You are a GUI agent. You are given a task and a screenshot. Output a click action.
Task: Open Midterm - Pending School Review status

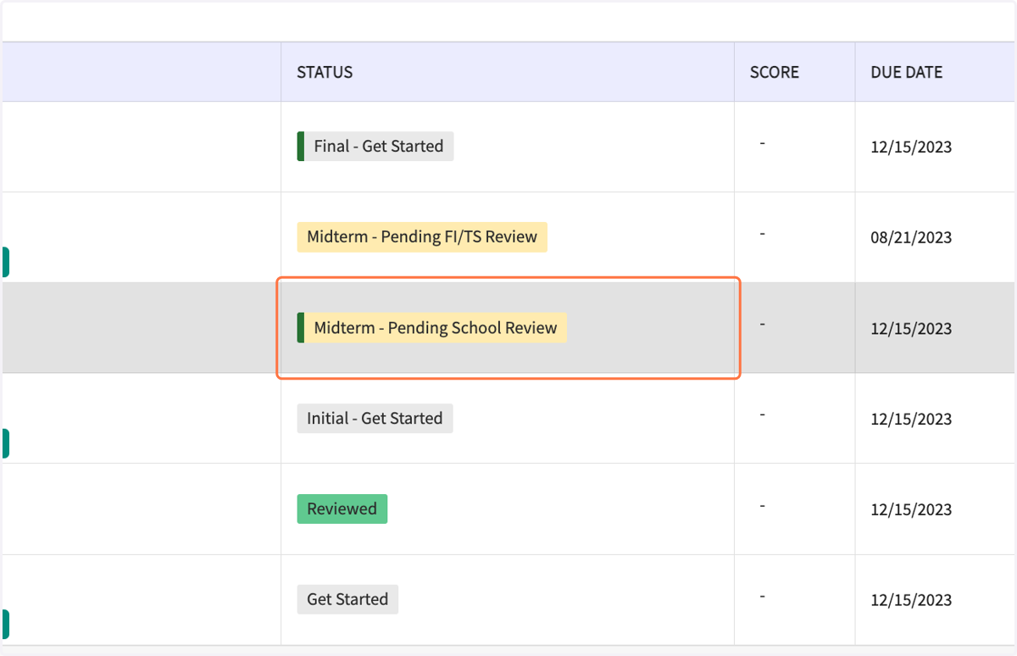tap(432, 327)
